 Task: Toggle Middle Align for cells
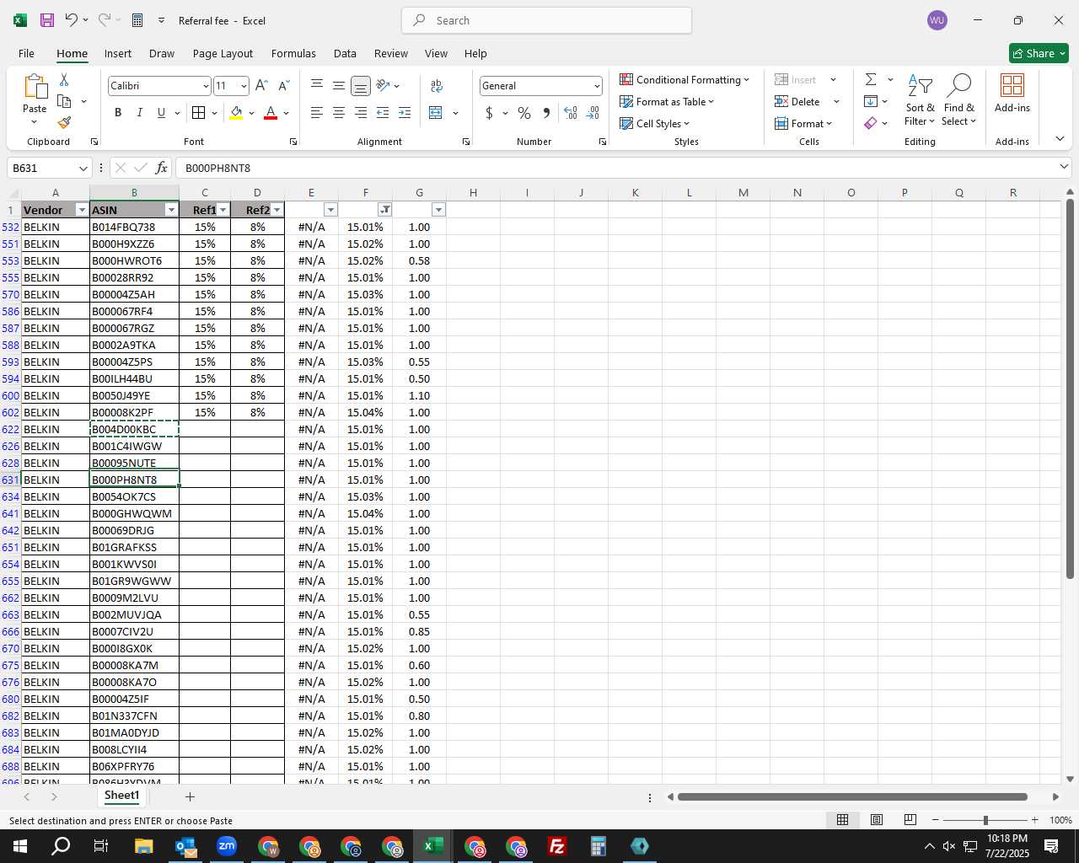[339, 86]
